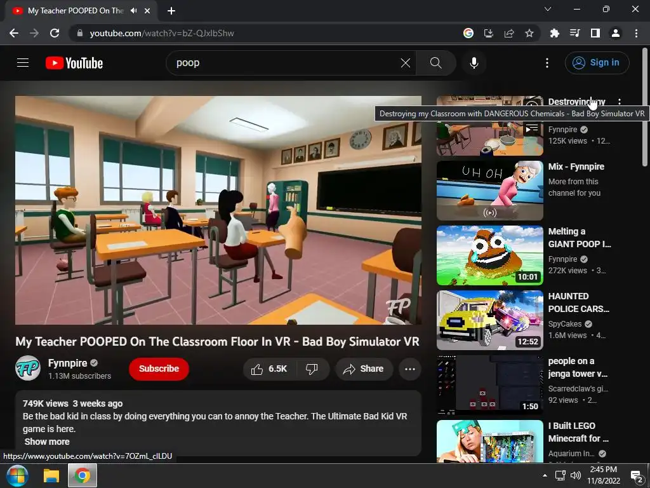The width and height of the screenshot is (650, 488).
Task: Click 1.13M subscribers text
Action: point(79,376)
